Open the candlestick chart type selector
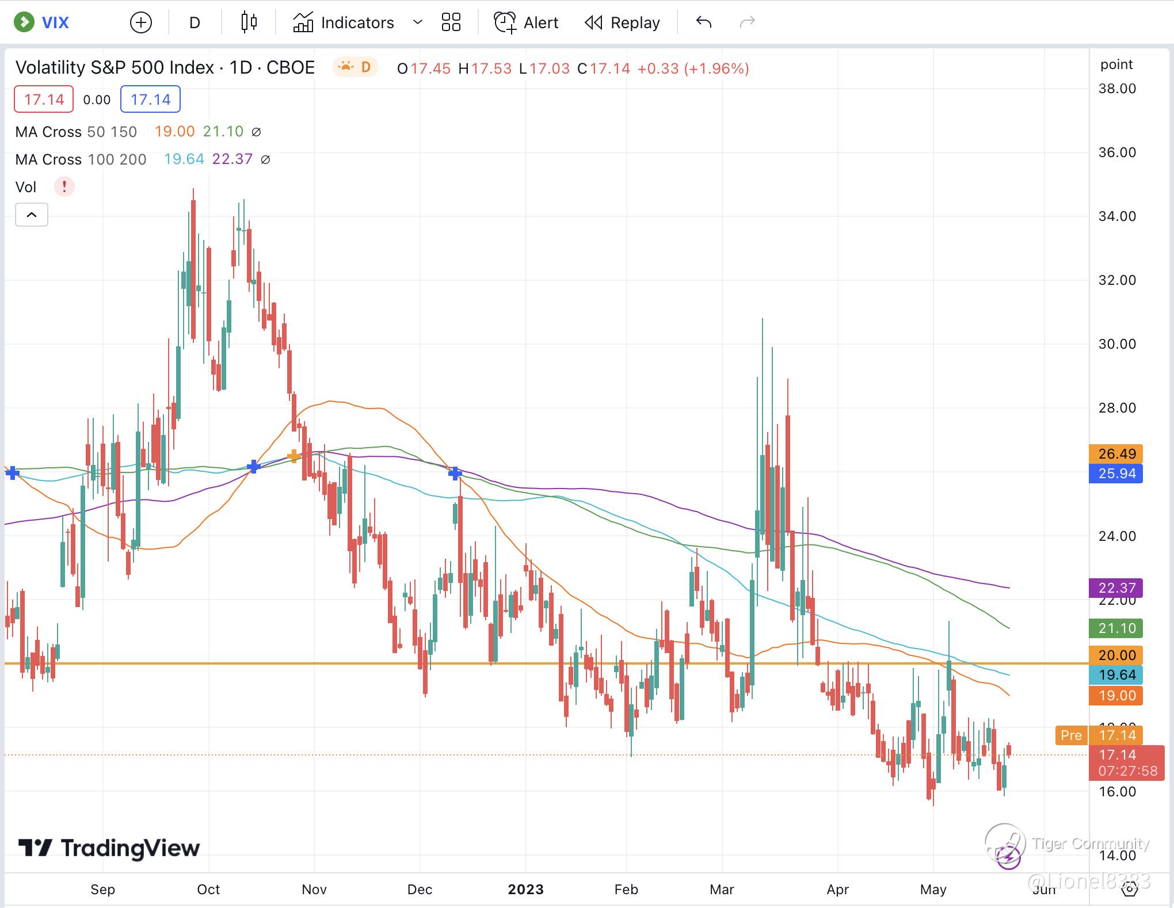Screen dimensions: 1174x908 [249, 22]
